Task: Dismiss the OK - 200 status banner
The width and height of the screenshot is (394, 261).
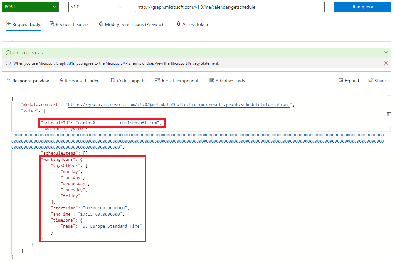Action: [x=386, y=53]
